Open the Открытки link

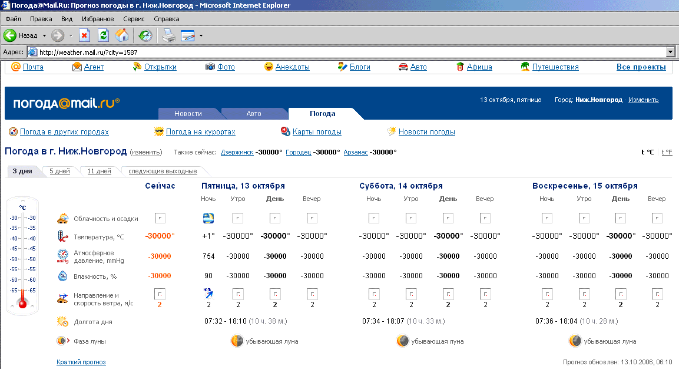tap(160, 67)
